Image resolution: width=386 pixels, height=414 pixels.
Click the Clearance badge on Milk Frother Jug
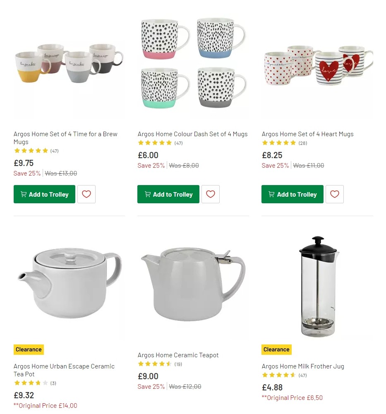tap(276, 349)
